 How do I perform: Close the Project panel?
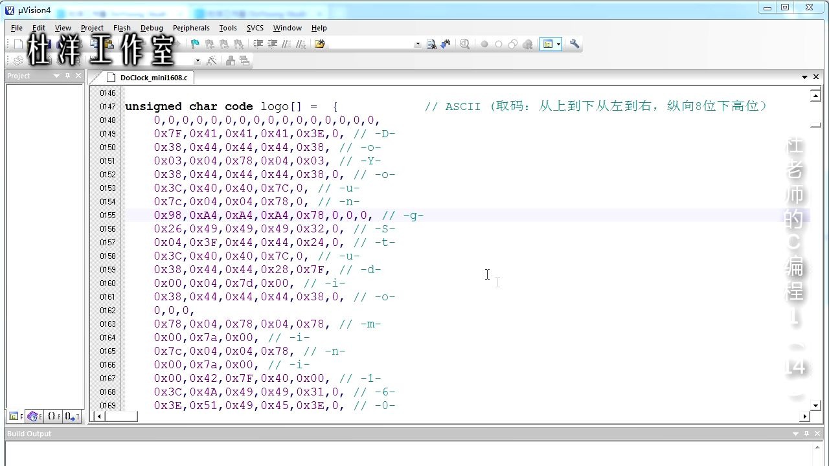(78, 76)
